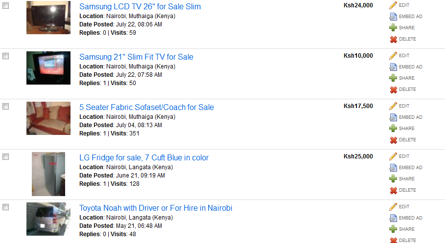Click the Edit pencil icon for Toyota Noah listing
The width and height of the screenshot is (445, 243).
click(393, 207)
